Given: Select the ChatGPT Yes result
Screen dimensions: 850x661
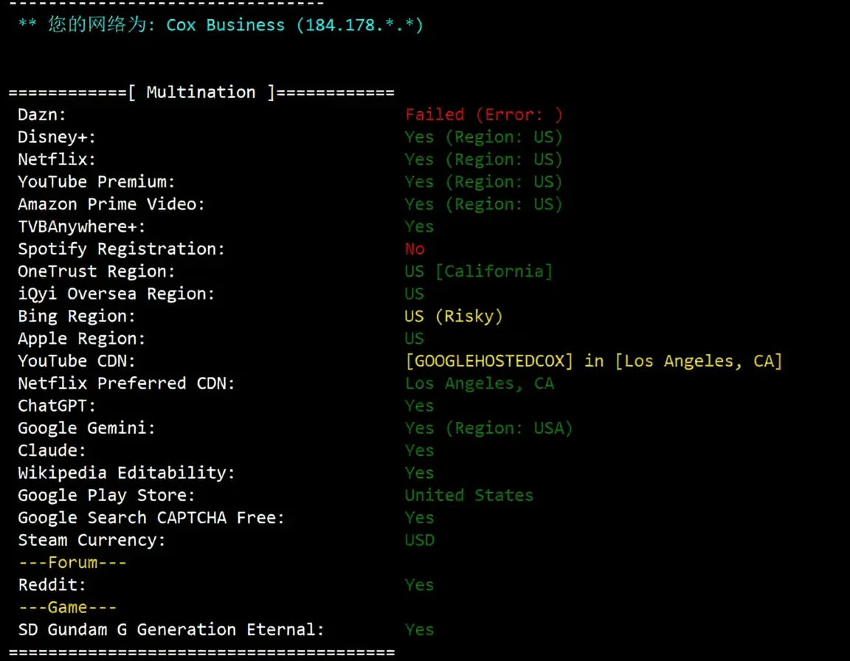Looking at the screenshot, I should pos(420,406).
